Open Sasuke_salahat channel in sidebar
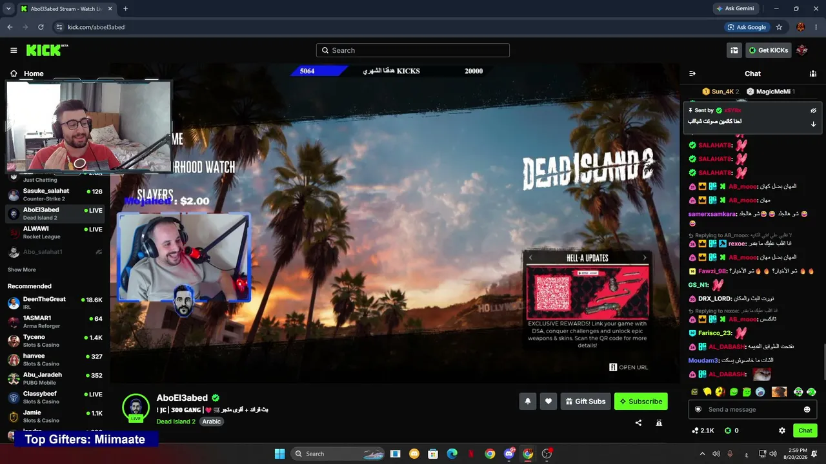Screen dimensions: 826x464 pyautogui.click(x=55, y=195)
